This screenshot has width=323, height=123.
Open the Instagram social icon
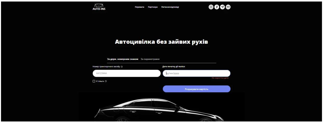(211, 7)
